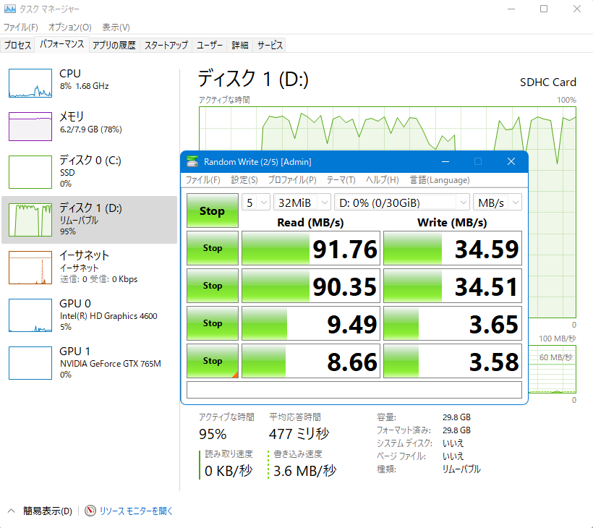This screenshot has width=593, height=528.
Task: Click 簡易表示(D) fewer details button
Action: (47, 511)
